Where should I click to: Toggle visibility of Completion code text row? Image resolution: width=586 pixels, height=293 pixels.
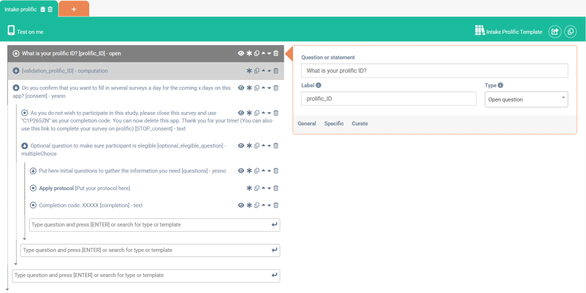(x=241, y=205)
